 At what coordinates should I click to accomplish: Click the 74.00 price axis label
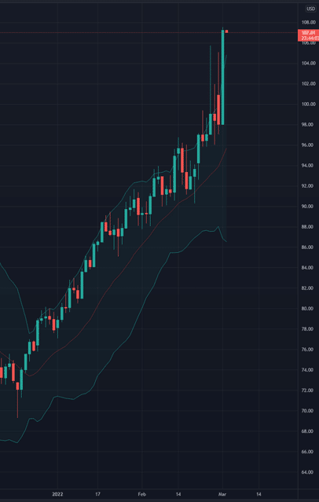(308, 370)
